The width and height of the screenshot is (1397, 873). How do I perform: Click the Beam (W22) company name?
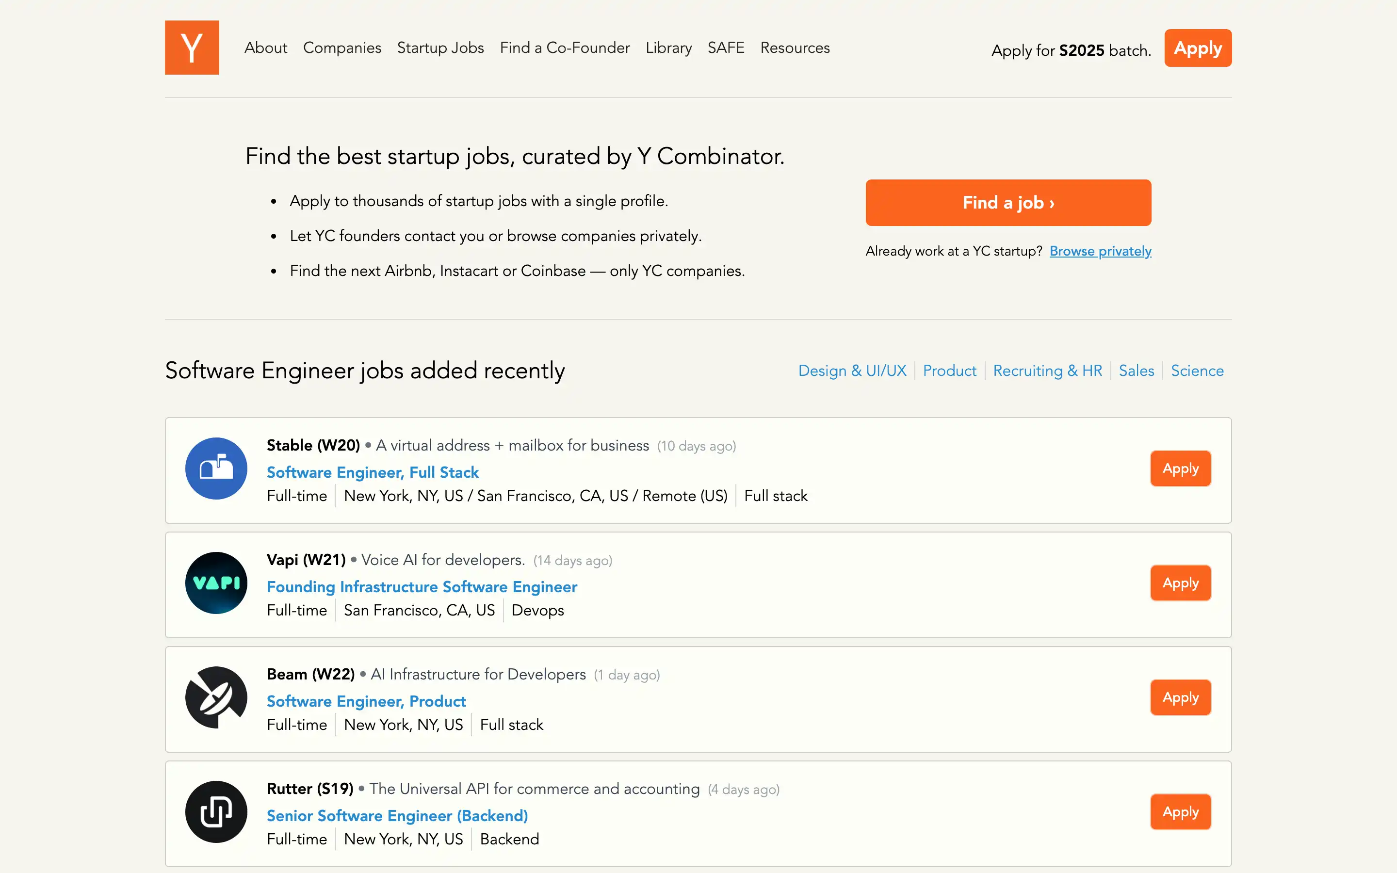[x=310, y=674]
